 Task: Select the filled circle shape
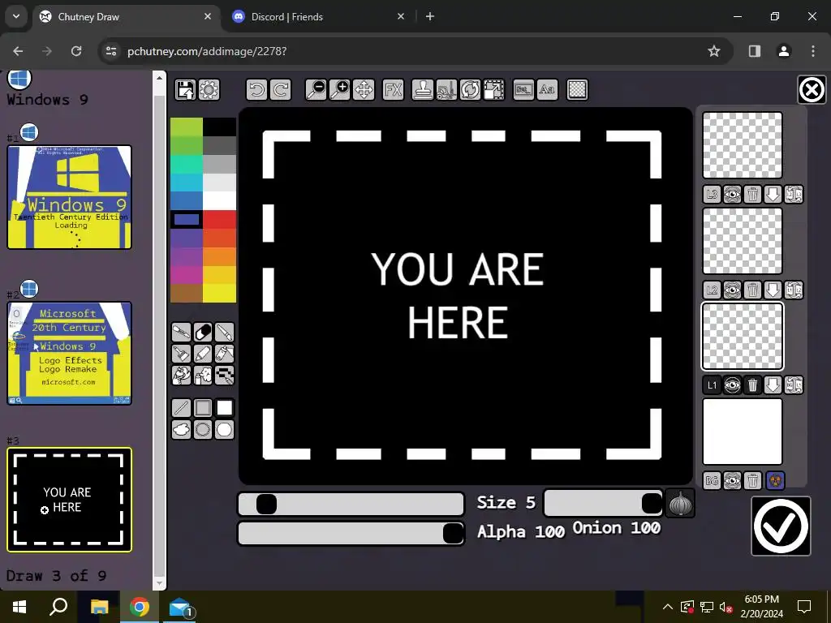coord(225,430)
